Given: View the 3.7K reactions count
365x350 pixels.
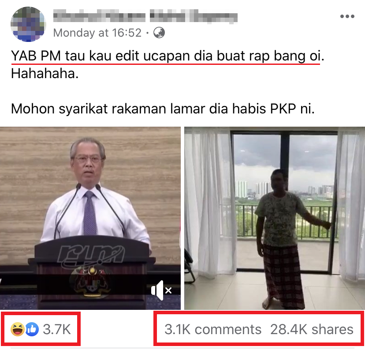Looking at the screenshot, I should click(57, 329).
